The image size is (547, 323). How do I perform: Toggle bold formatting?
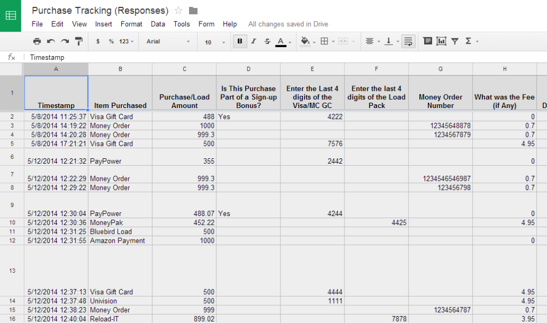pyautogui.click(x=239, y=41)
